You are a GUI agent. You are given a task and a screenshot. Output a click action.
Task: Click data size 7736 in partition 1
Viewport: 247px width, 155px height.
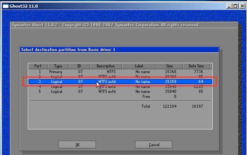(x=198, y=72)
